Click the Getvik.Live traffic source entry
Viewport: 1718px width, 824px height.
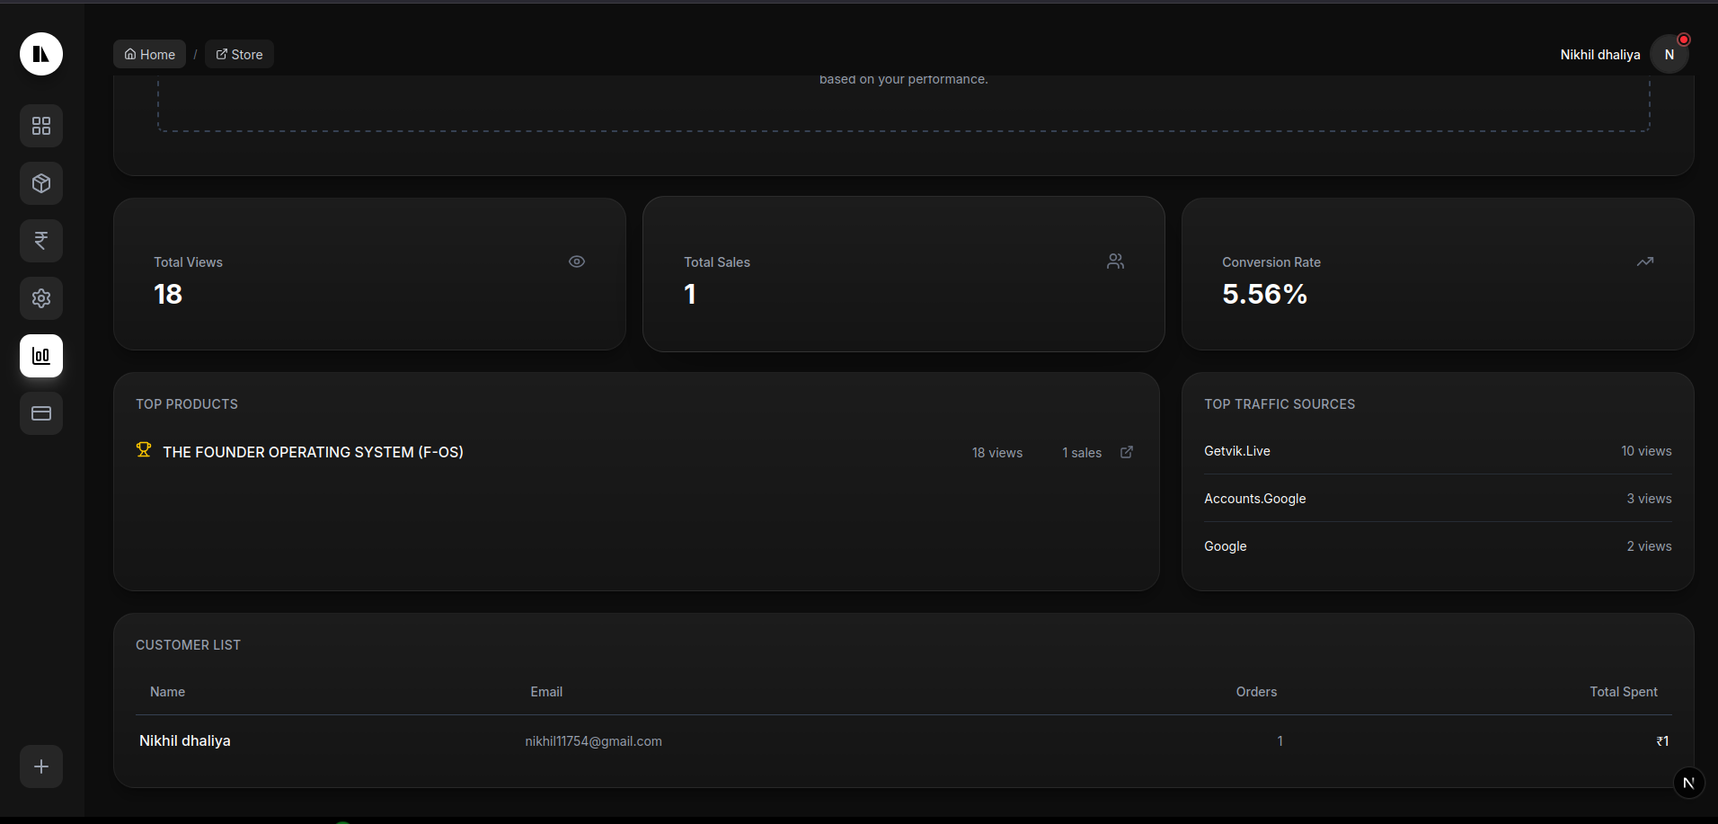coord(1236,450)
